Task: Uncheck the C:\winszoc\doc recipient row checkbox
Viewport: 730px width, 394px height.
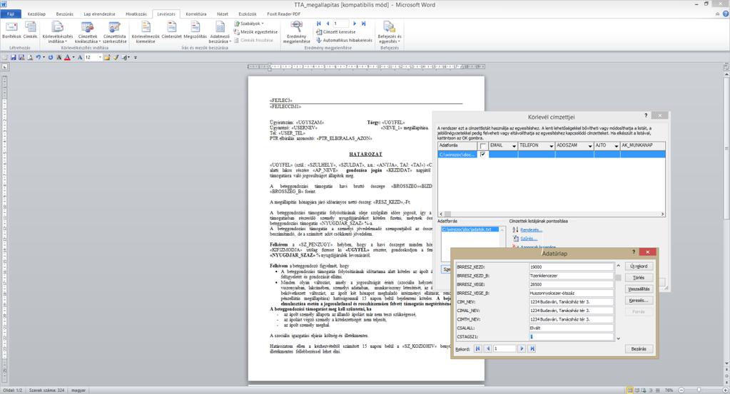Action: pyautogui.click(x=483, y=155)
